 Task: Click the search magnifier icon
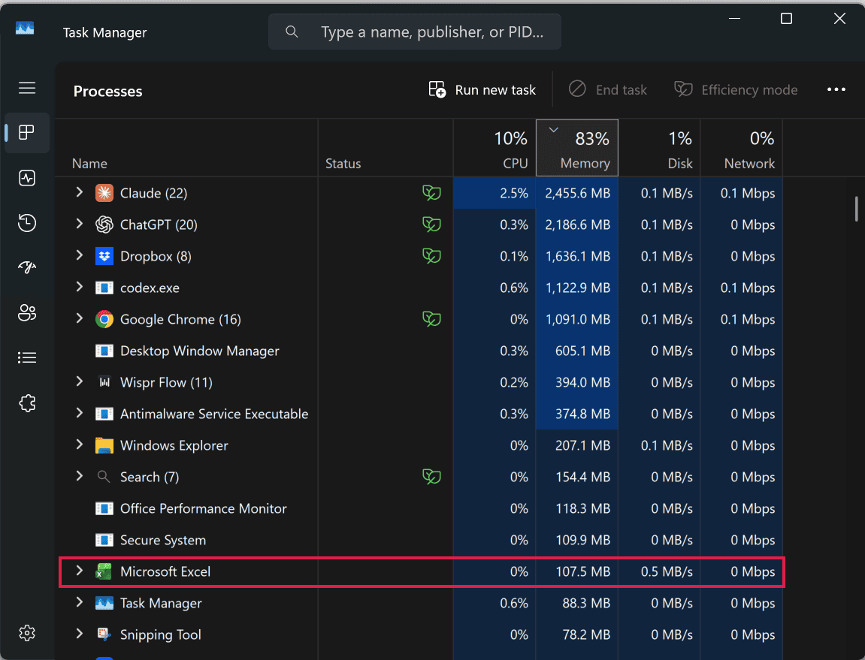292,32
